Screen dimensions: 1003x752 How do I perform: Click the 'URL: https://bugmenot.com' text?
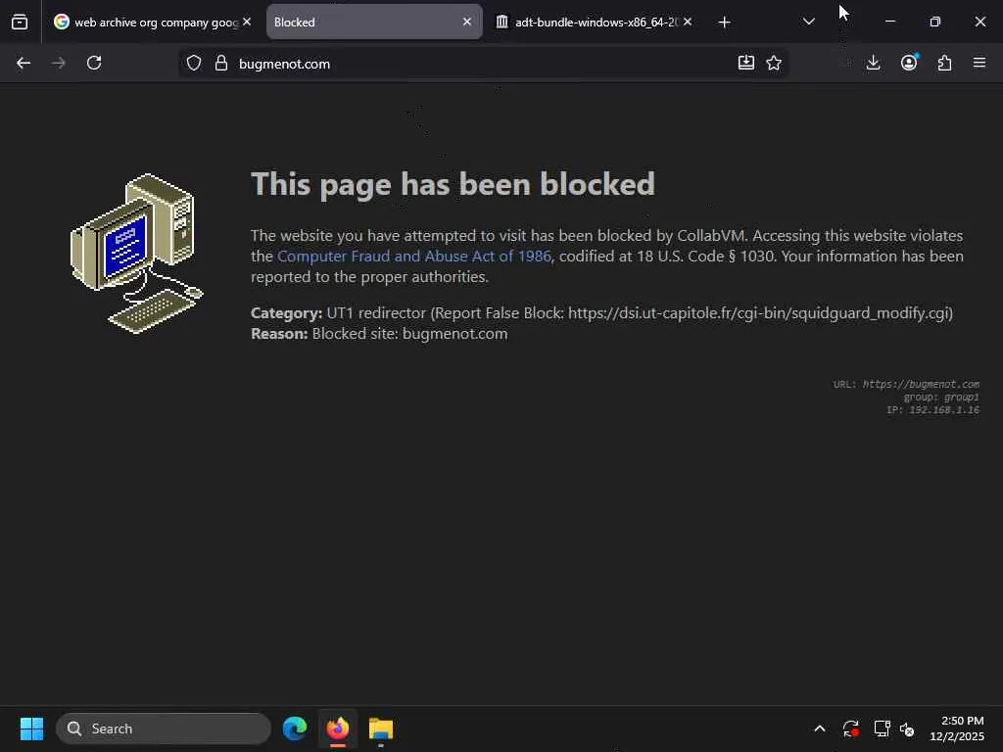[906, 384]
